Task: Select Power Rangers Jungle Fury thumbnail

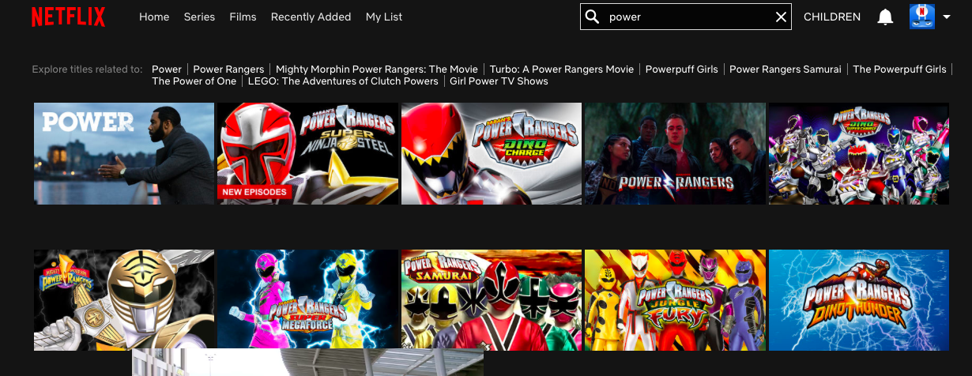Action: [x=675, y=300]
